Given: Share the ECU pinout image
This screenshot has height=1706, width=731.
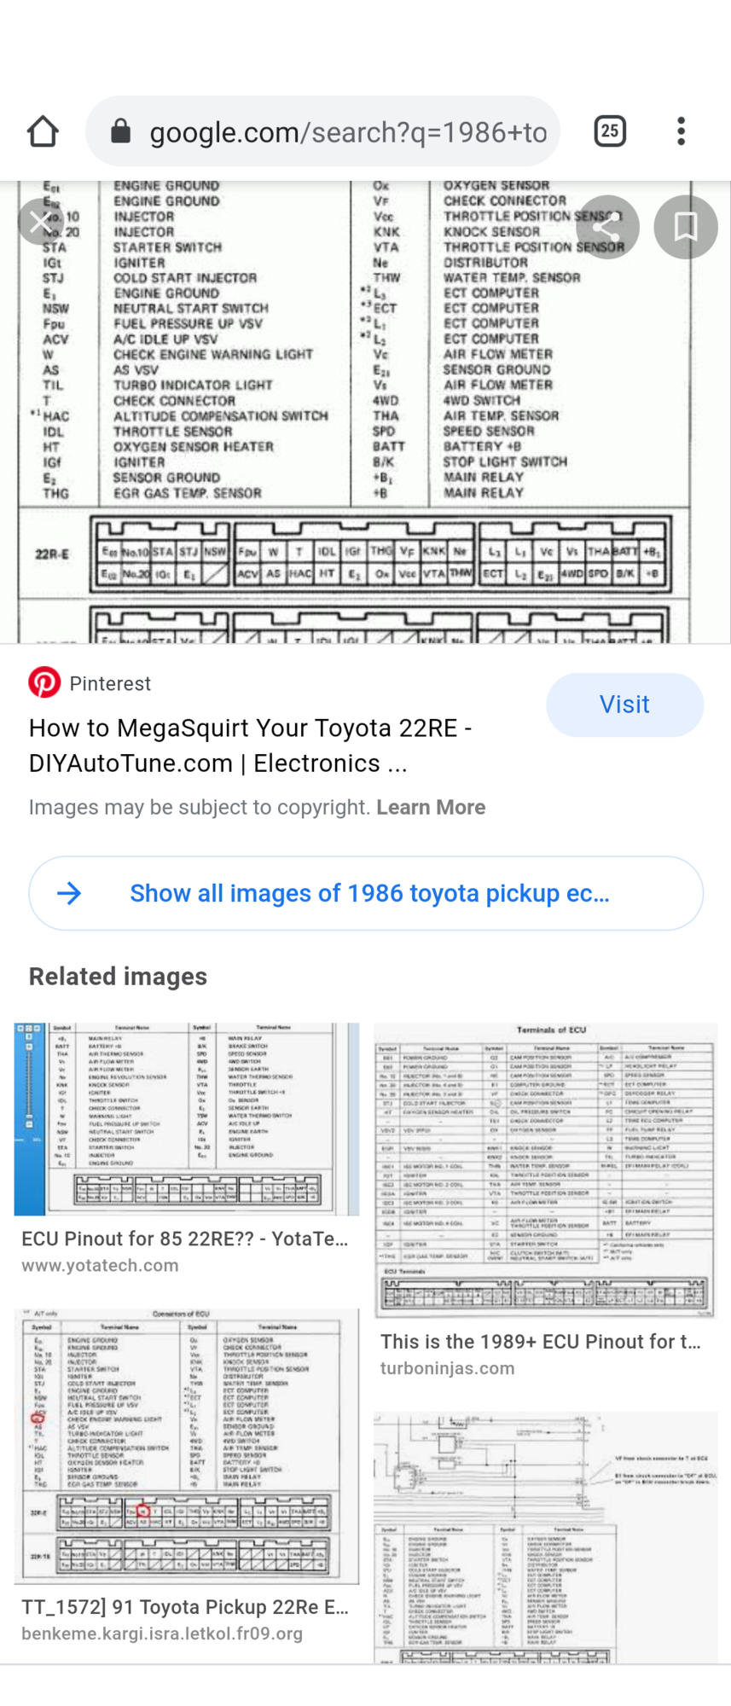Looking at the screenshot, I should coord(606,227).
